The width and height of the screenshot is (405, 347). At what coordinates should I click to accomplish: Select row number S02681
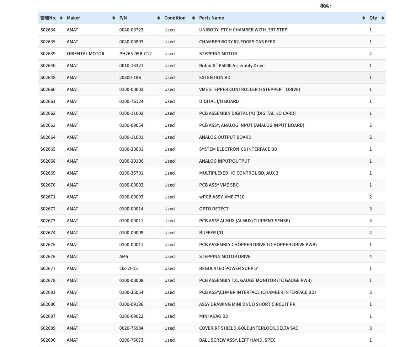(48, 292)
